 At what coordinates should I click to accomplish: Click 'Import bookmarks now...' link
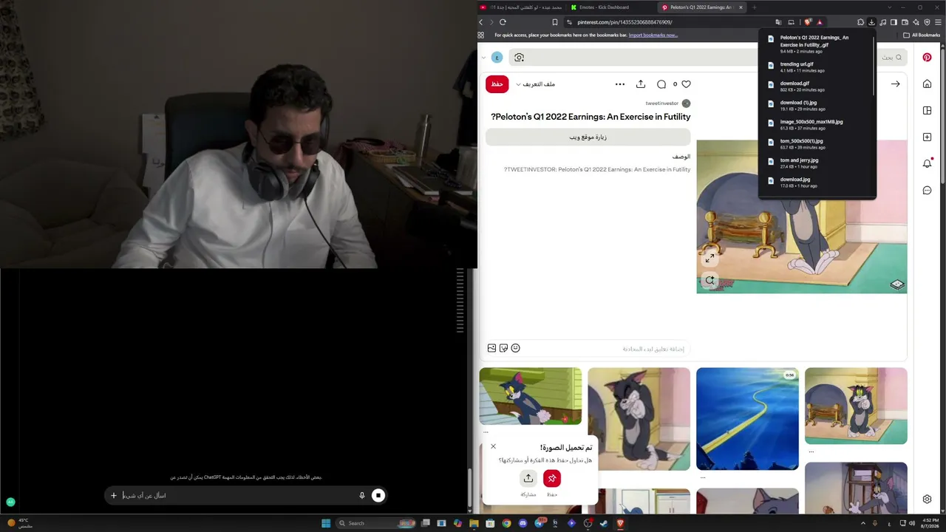[653, 35]
